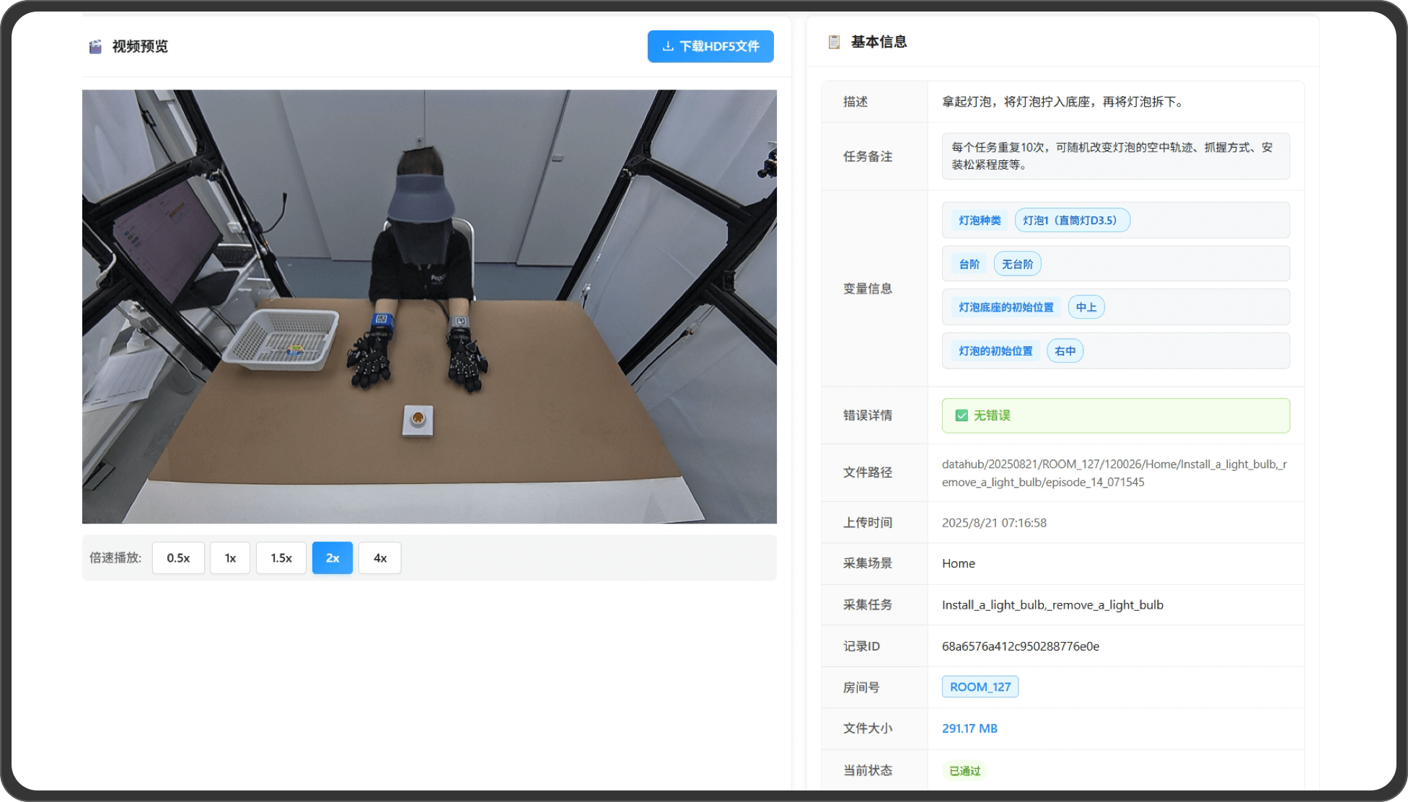The height and width of the screenshot is (802, 1408).
Task: Click the video preview frame
Action: pyautogui.click(x=429, y=307)
